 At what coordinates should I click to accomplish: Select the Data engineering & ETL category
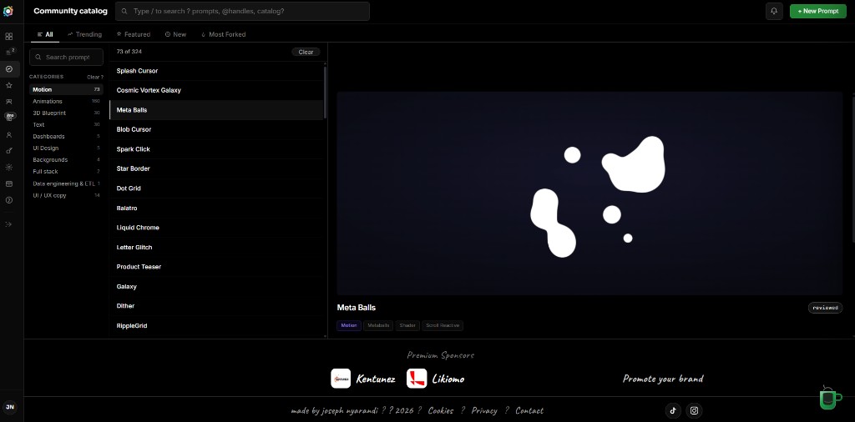click(66, 183)
